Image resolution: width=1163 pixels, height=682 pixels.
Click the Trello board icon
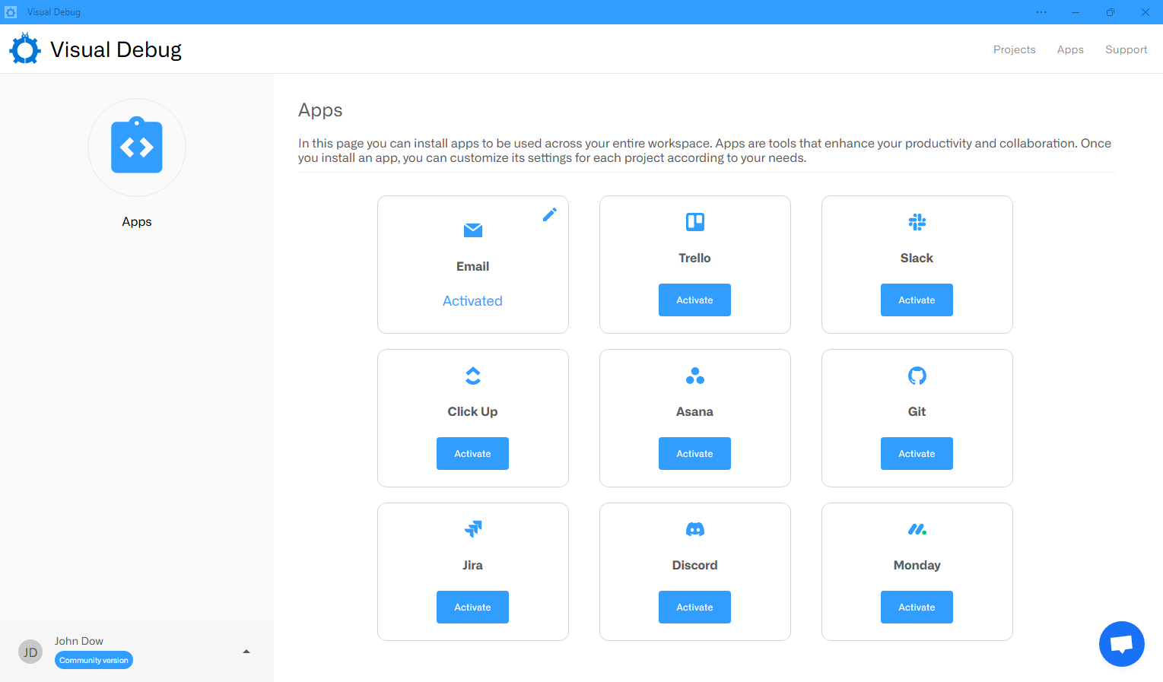click(694, 222)
